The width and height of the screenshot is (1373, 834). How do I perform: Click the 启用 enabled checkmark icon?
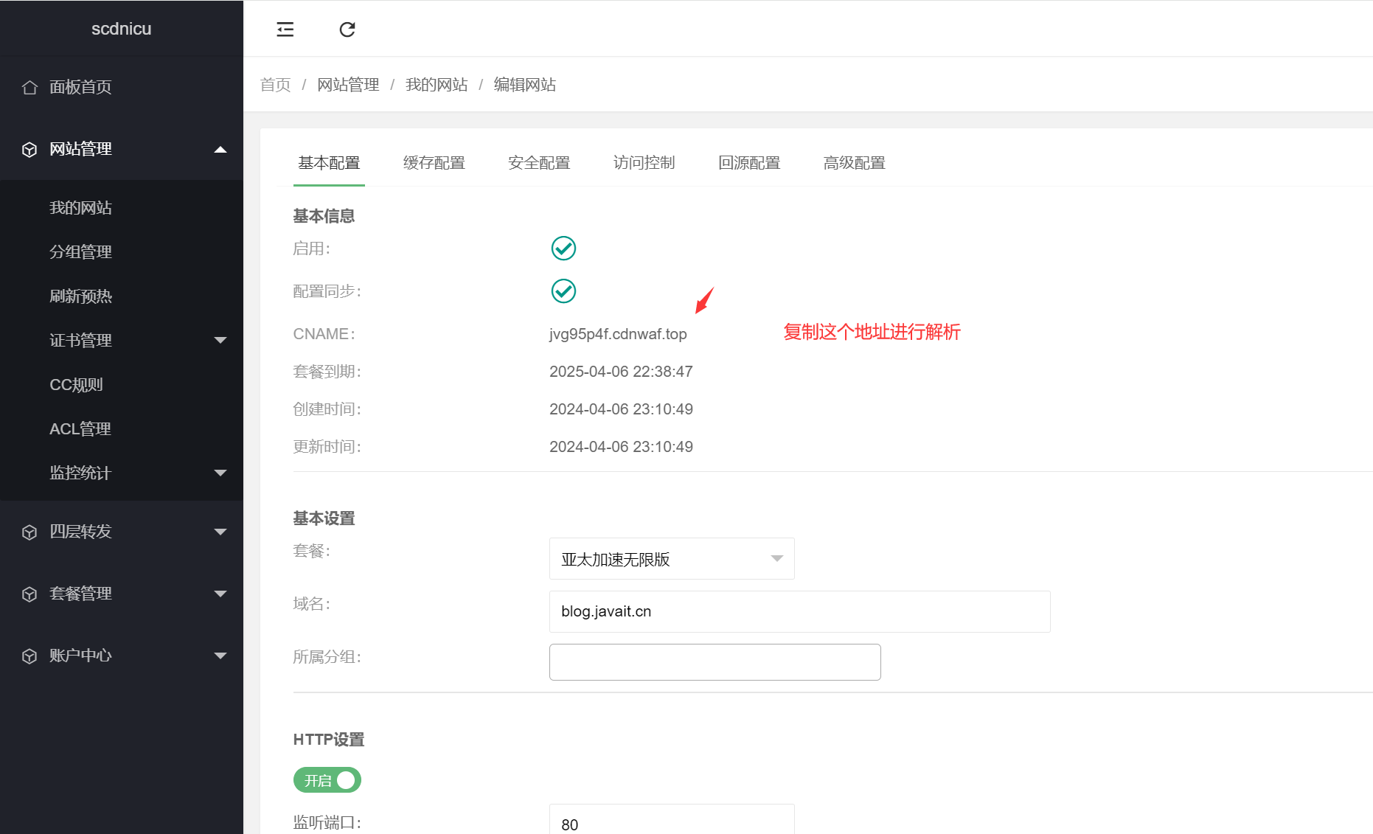[x=563, y=249]
